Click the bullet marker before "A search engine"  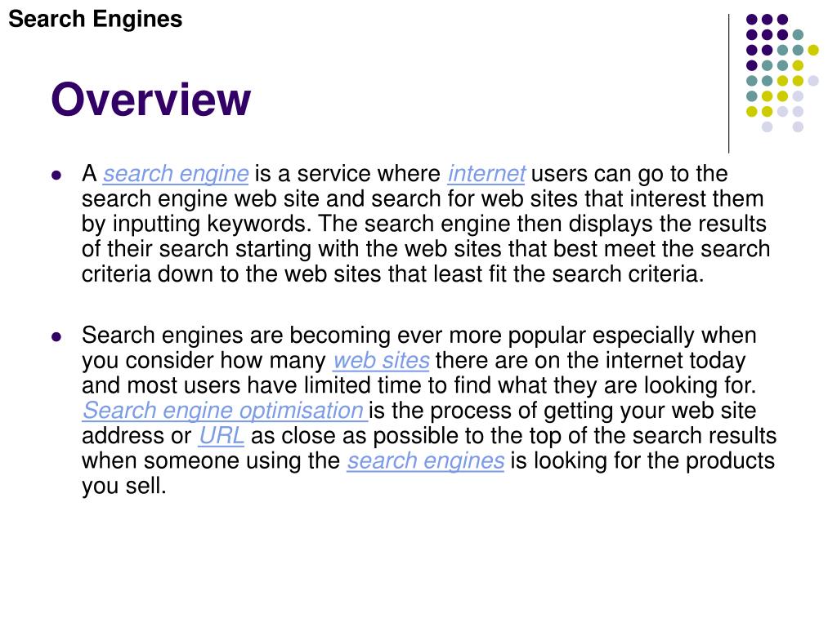[x=56, y=175]
